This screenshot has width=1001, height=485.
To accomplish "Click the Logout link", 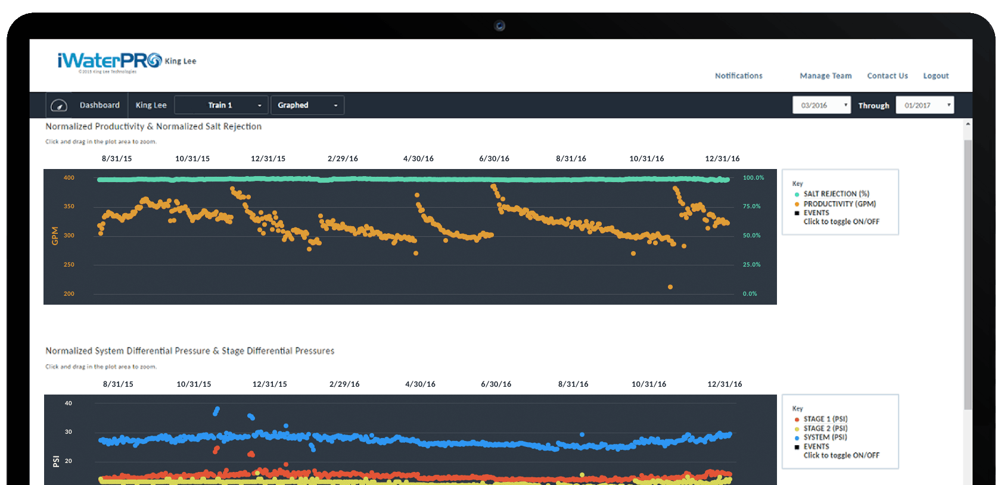I will click(x=936, y=76).
